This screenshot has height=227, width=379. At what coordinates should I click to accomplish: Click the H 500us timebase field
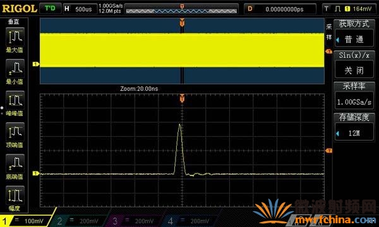click(80, 9)
